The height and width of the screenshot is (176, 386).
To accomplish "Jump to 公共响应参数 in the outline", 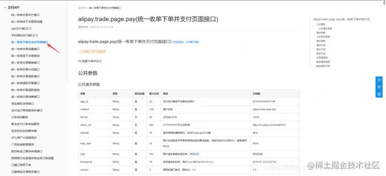I will 323,37.
